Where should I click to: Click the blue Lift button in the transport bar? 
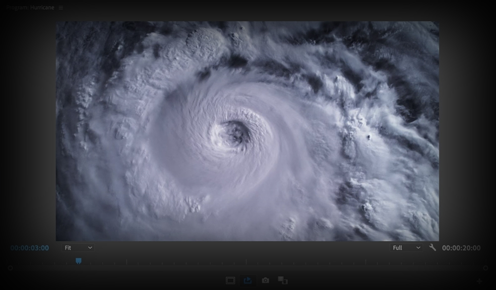click(x=248, y=280)
